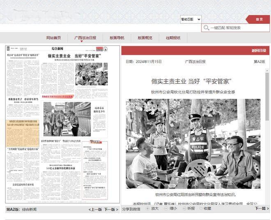Click the red-bordered brief news column
271x220 pixels.
pyautogui.click(x=95, y=170)
